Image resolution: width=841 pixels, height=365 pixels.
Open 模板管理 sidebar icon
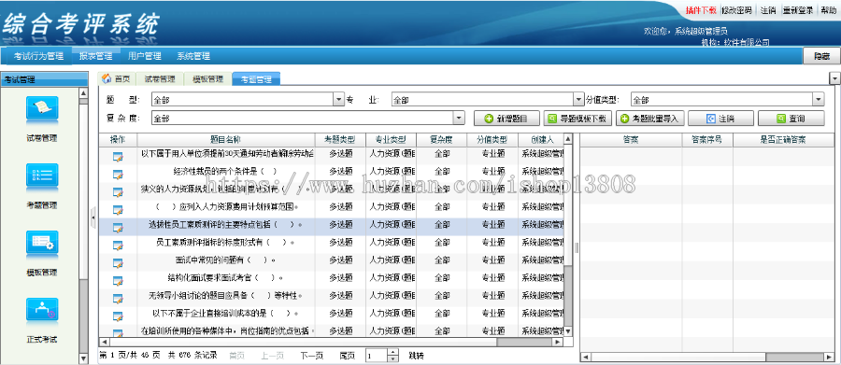click(x=42, y=244)
